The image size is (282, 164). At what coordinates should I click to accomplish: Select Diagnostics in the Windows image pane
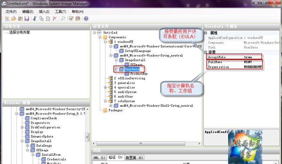click(40, 123)
